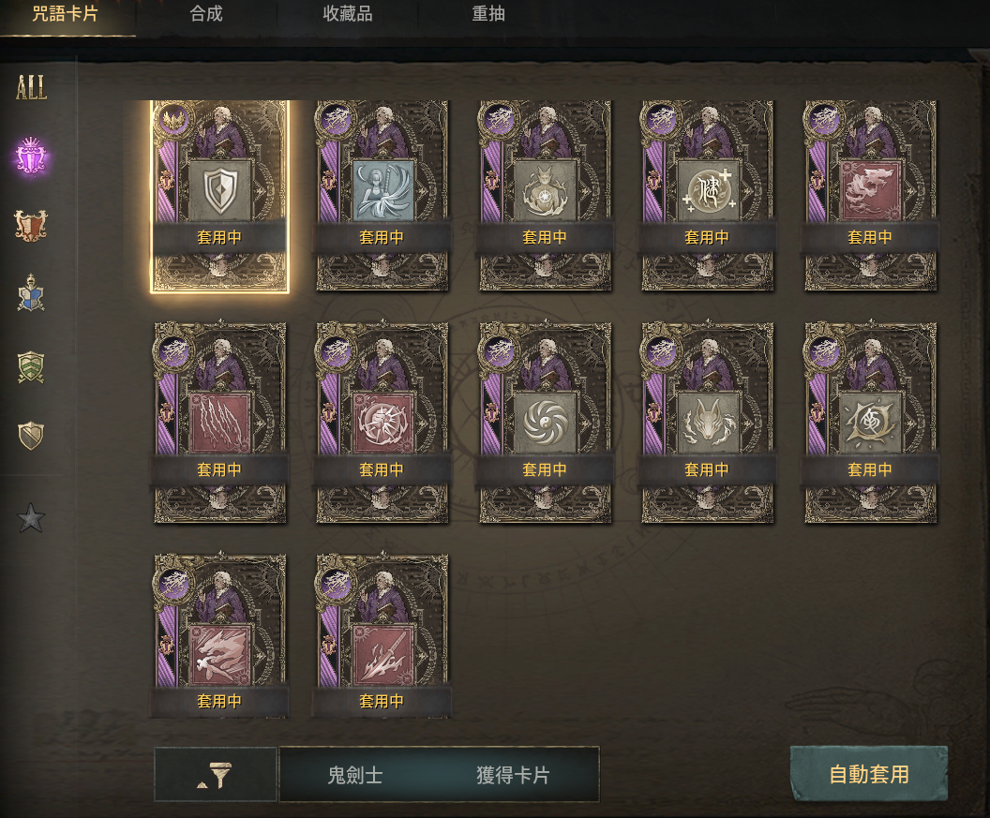Open the 獲得卡片 filter option
The image size is (990, 818).
point(513,775)
